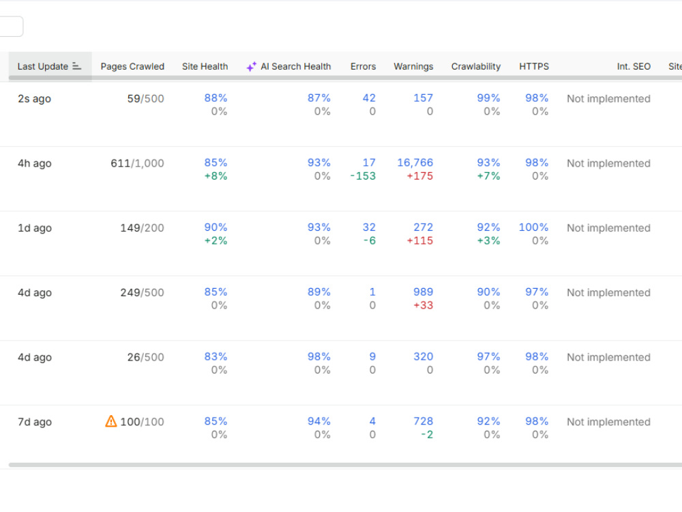Click the 7d ago update time

click(34, 422)
